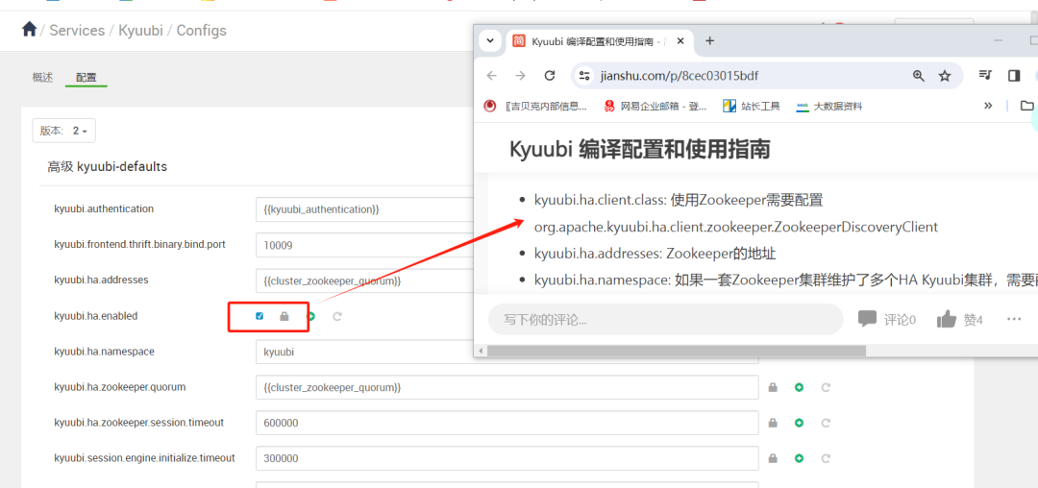Bookmark this page with star icon
1038x488 pixels.
(x=945, y=75)
